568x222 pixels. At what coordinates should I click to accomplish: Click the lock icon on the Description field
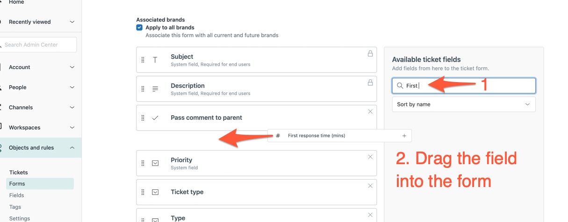point(370,83)
